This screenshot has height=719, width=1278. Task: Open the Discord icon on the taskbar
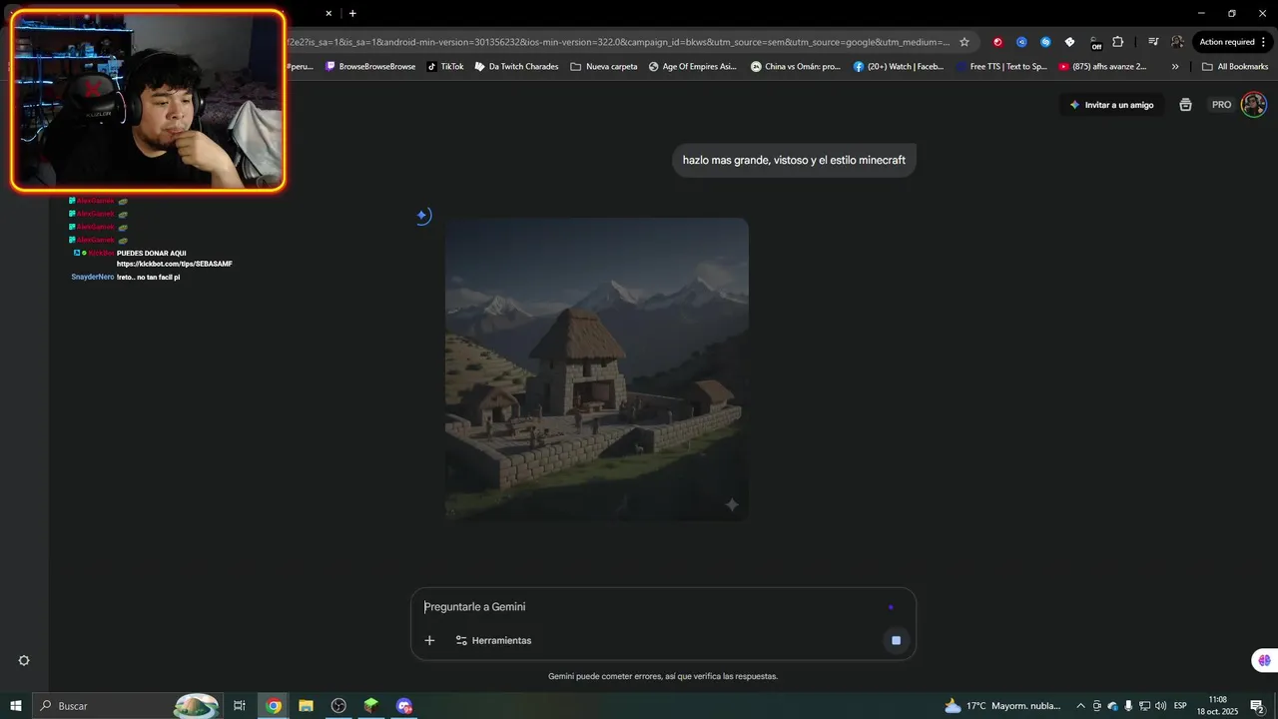(x=404, y=706)
